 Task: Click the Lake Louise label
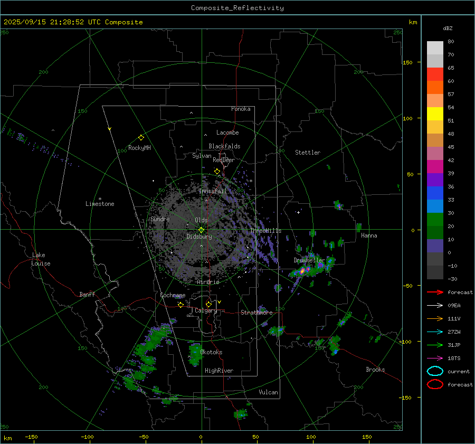pos(41,259)
